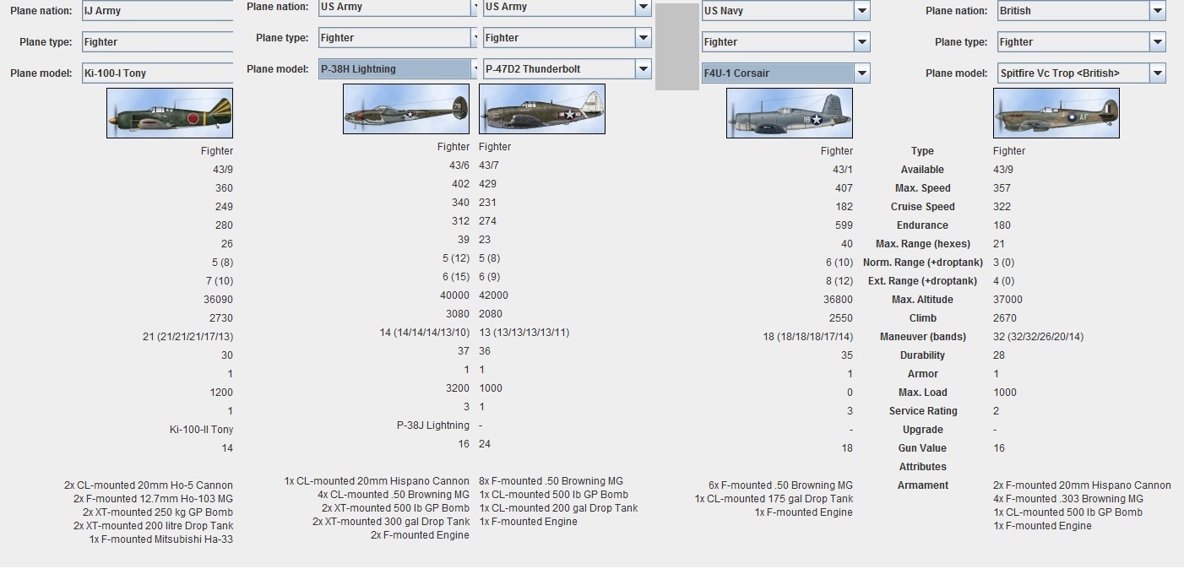Click 2x XT-mounted 300 gal Drop Tank
Viewport: 1184px width, 569px height.
[x=391, y=522]
